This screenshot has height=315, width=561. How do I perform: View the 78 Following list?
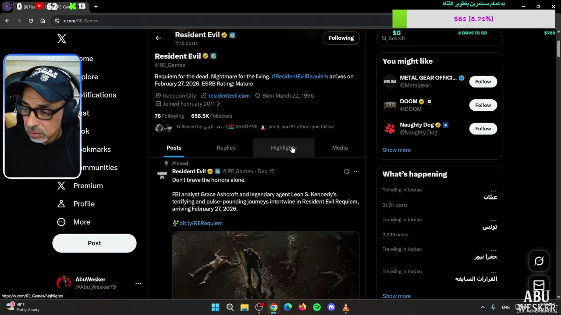coord(169,116)
